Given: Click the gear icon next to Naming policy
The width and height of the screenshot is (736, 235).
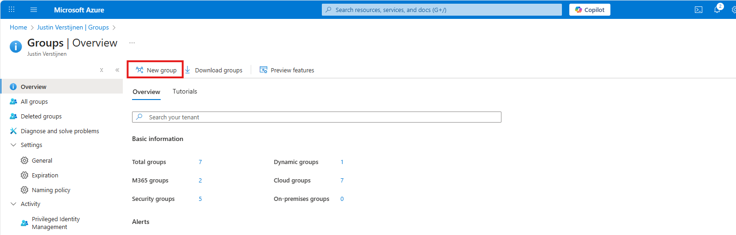Looking at the screenshot, I should [24, 190].
